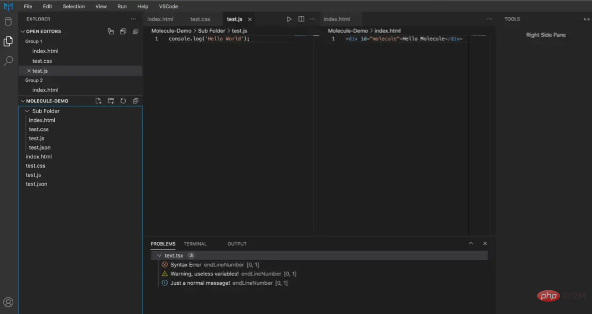Refresh the MOLECULE-DEMO explorer tree
This screenshot has width=592, height=314.
coord(123,101)
